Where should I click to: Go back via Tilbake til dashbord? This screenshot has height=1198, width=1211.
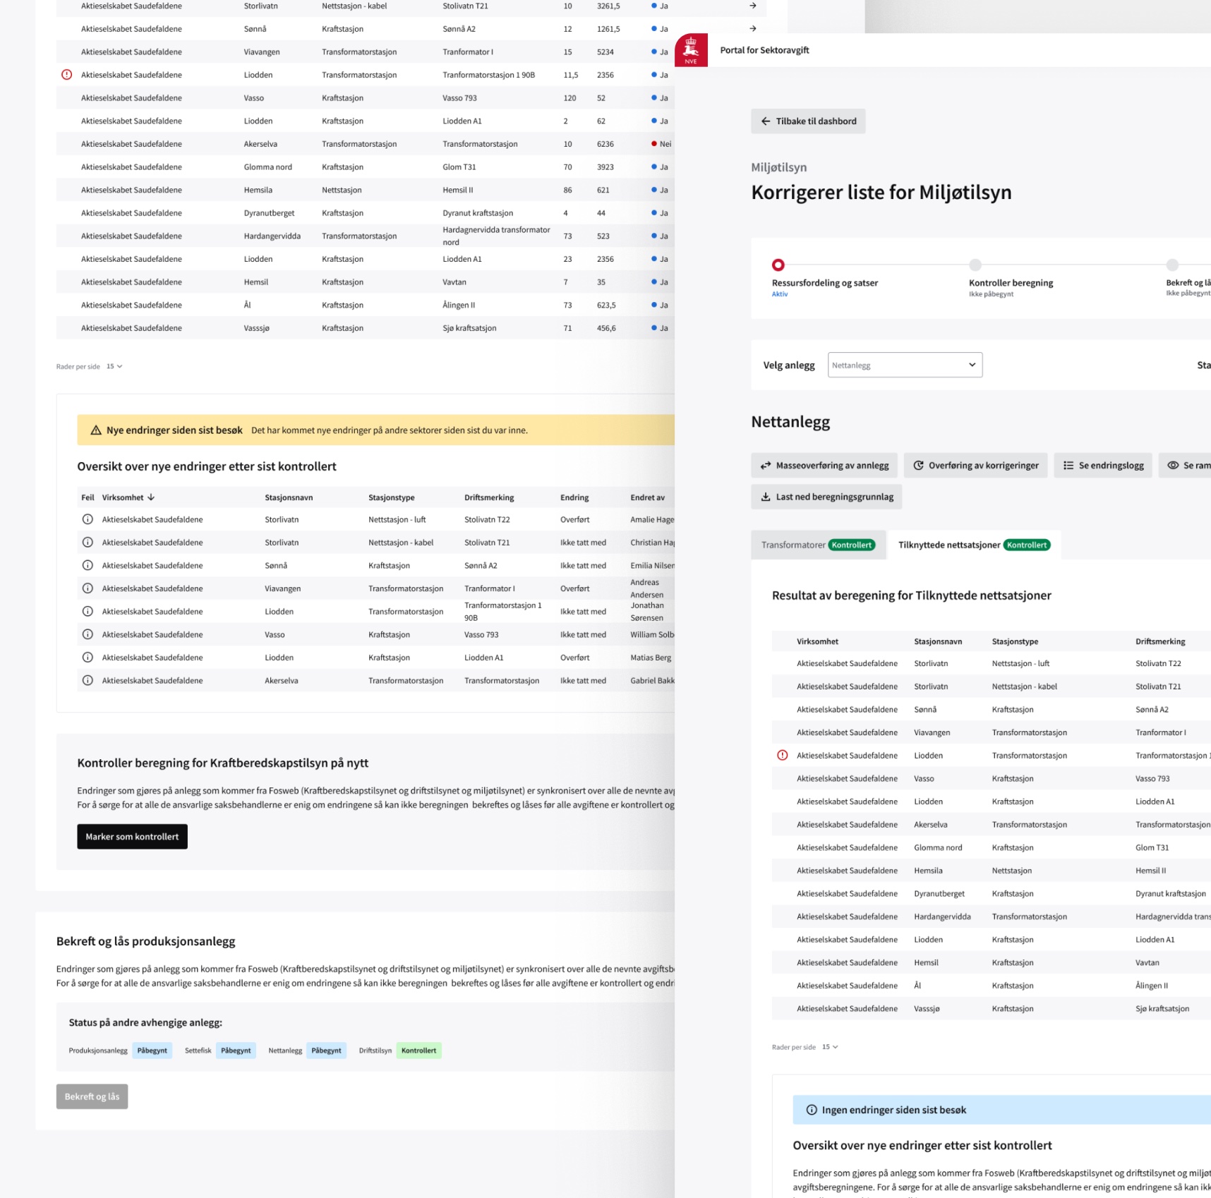point(808,121)
